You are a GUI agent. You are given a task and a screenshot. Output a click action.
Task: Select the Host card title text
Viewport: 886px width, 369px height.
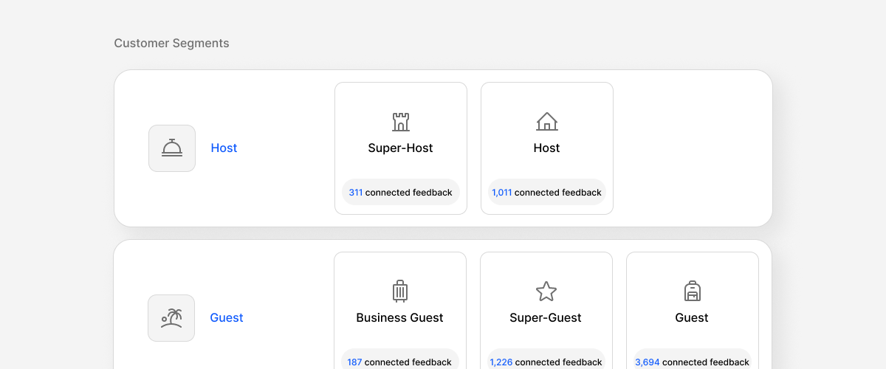(x=546, y=148)
